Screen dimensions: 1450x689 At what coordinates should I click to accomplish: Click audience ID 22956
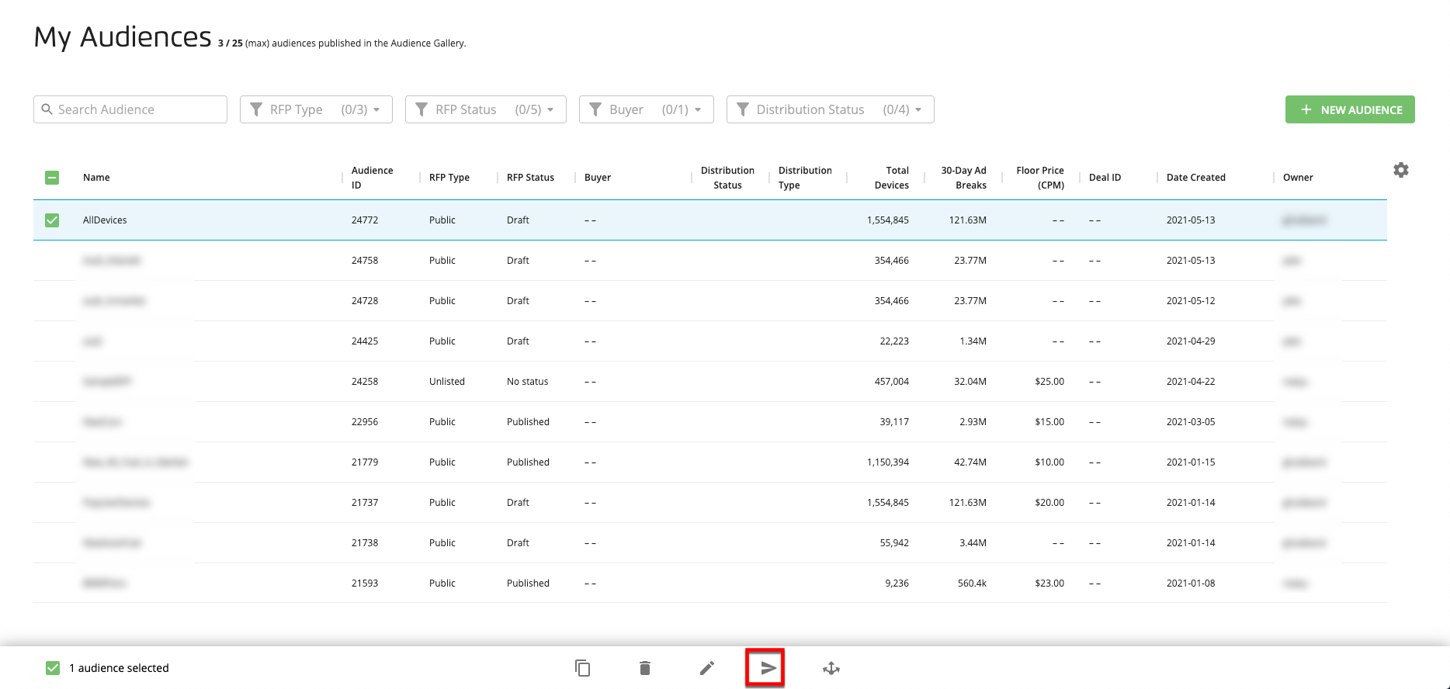[x=365, y=422]
